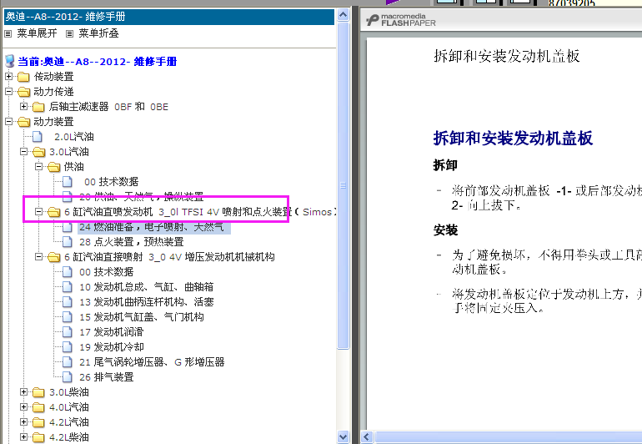Screen dimensions: 642x444
Task: Click the 2.0L汽油 page icon
Action: (38, 137)
